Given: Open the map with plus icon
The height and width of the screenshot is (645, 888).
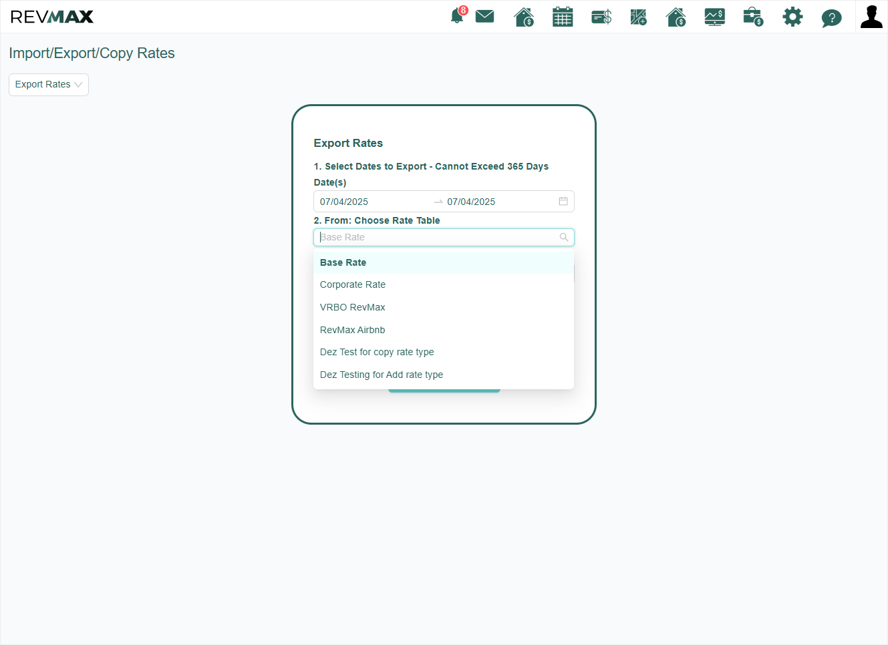Looking at the screenshot, I should (x=639, y=17).
